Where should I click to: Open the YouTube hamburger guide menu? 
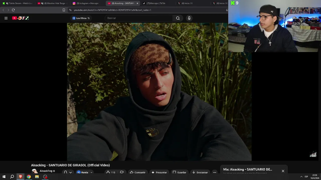pyautogui.click(x=6, y=18)
